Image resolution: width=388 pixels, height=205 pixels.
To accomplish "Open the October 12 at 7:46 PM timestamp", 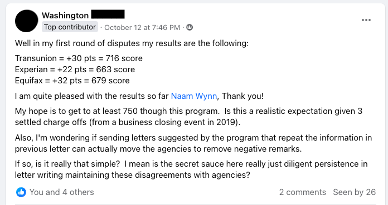I will tap(142, 27).
